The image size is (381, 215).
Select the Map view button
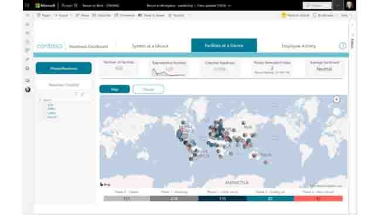pos(114,89)
